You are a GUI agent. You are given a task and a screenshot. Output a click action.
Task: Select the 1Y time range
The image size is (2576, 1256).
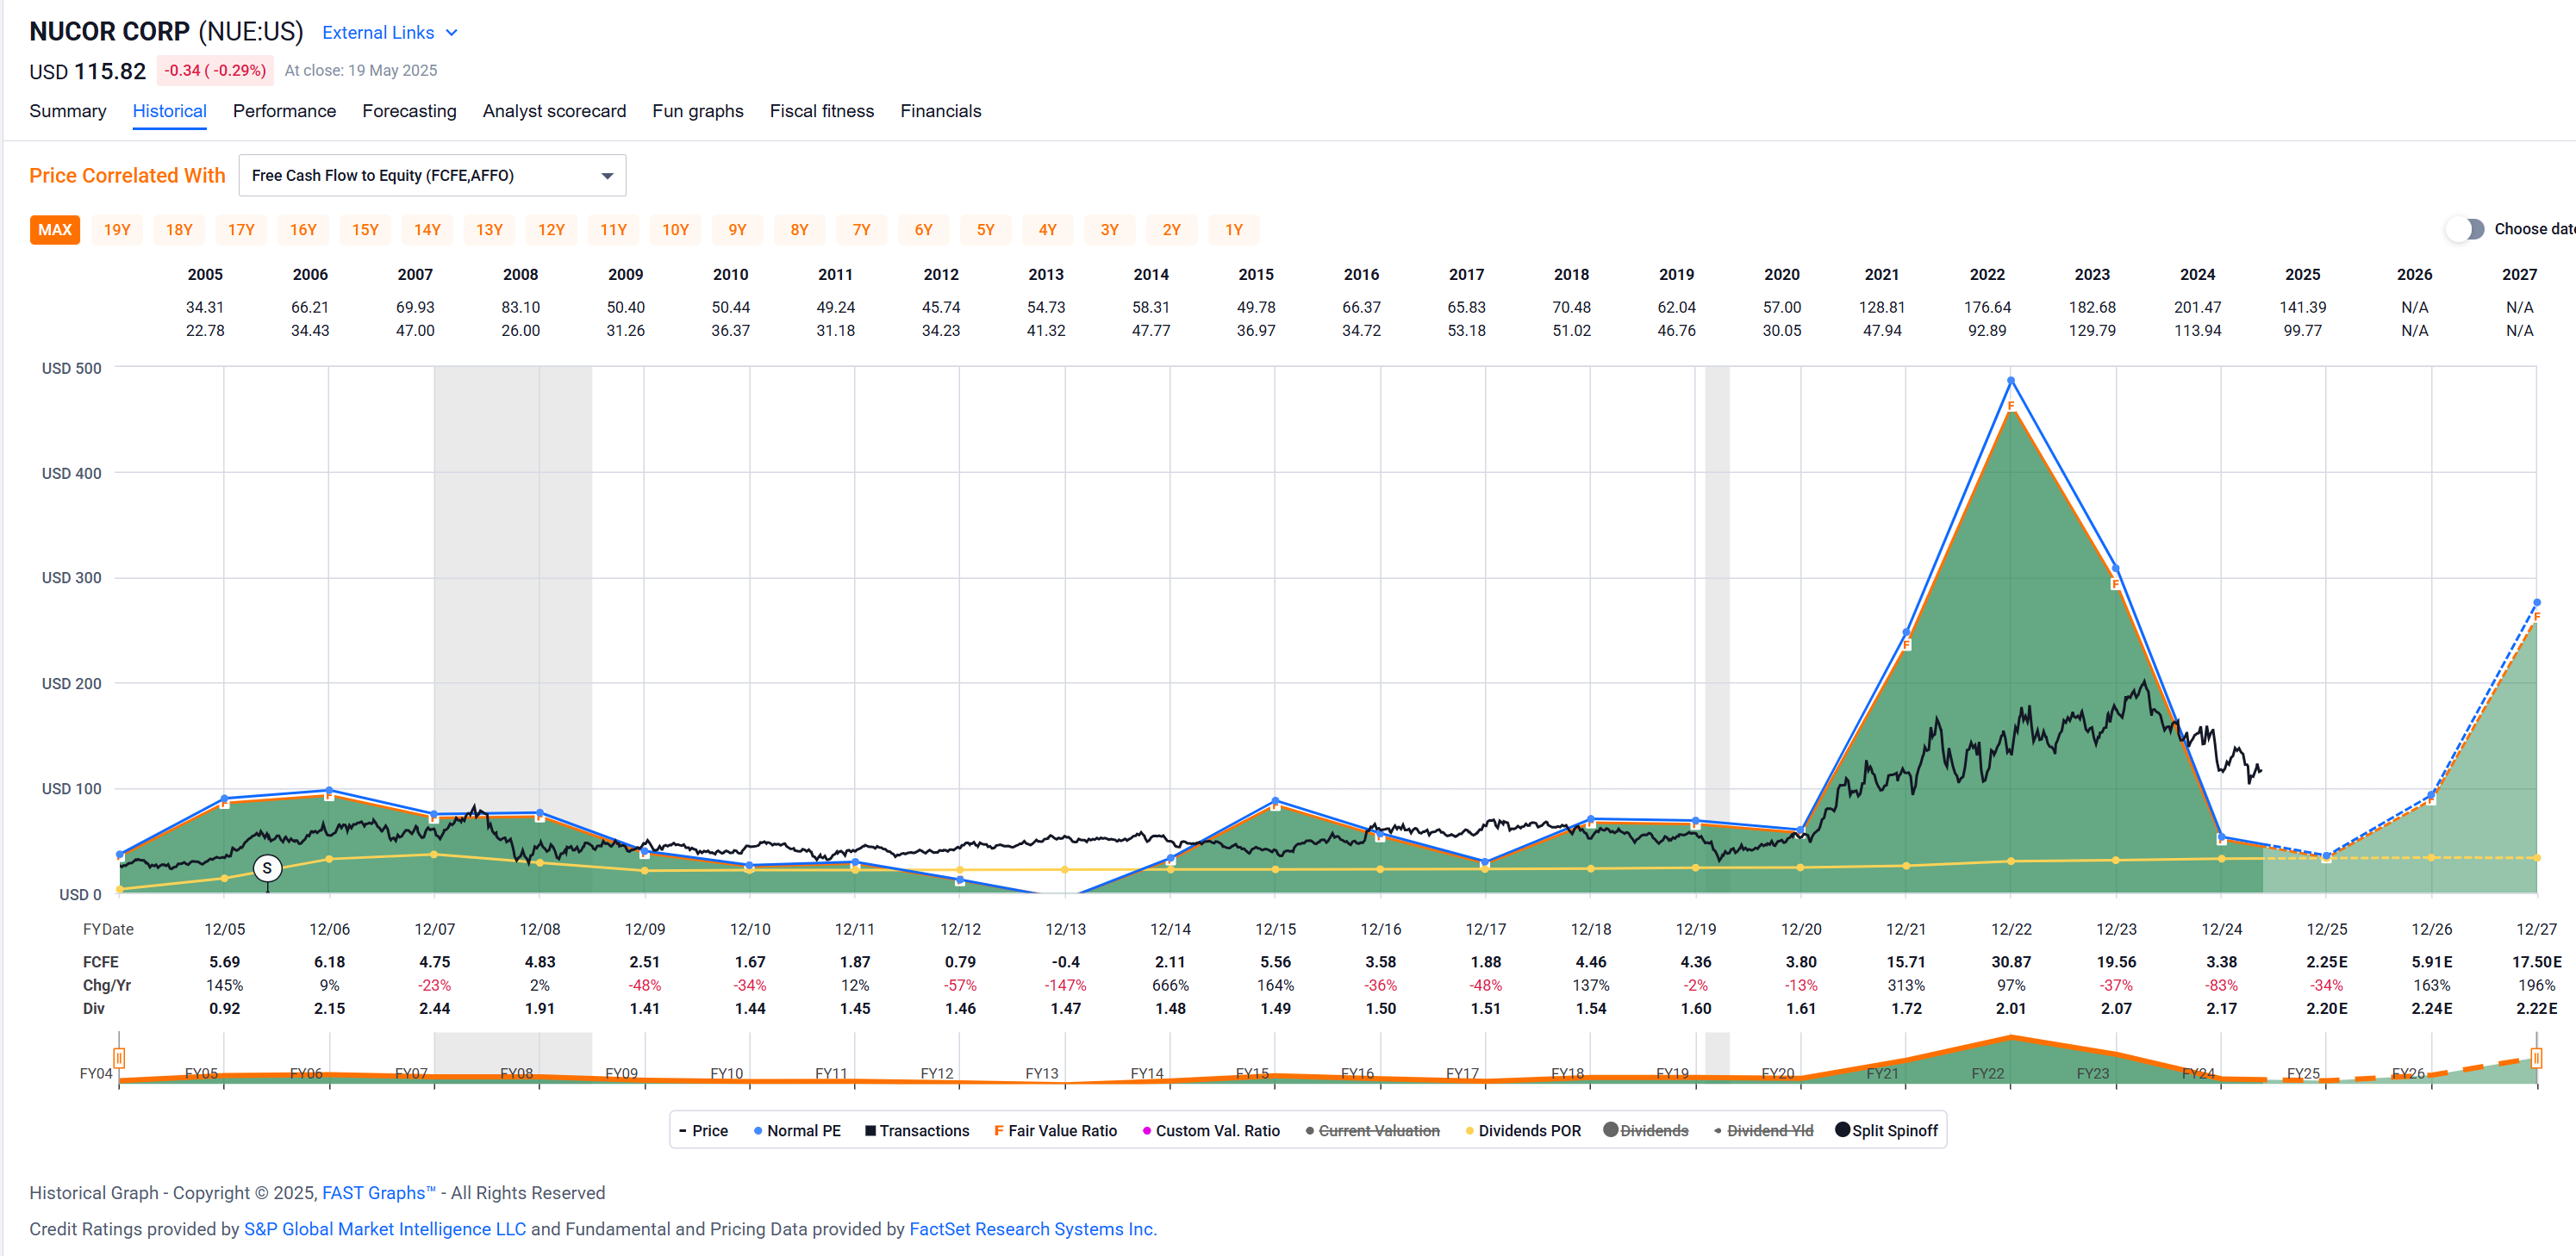[x=1234, y=230]
